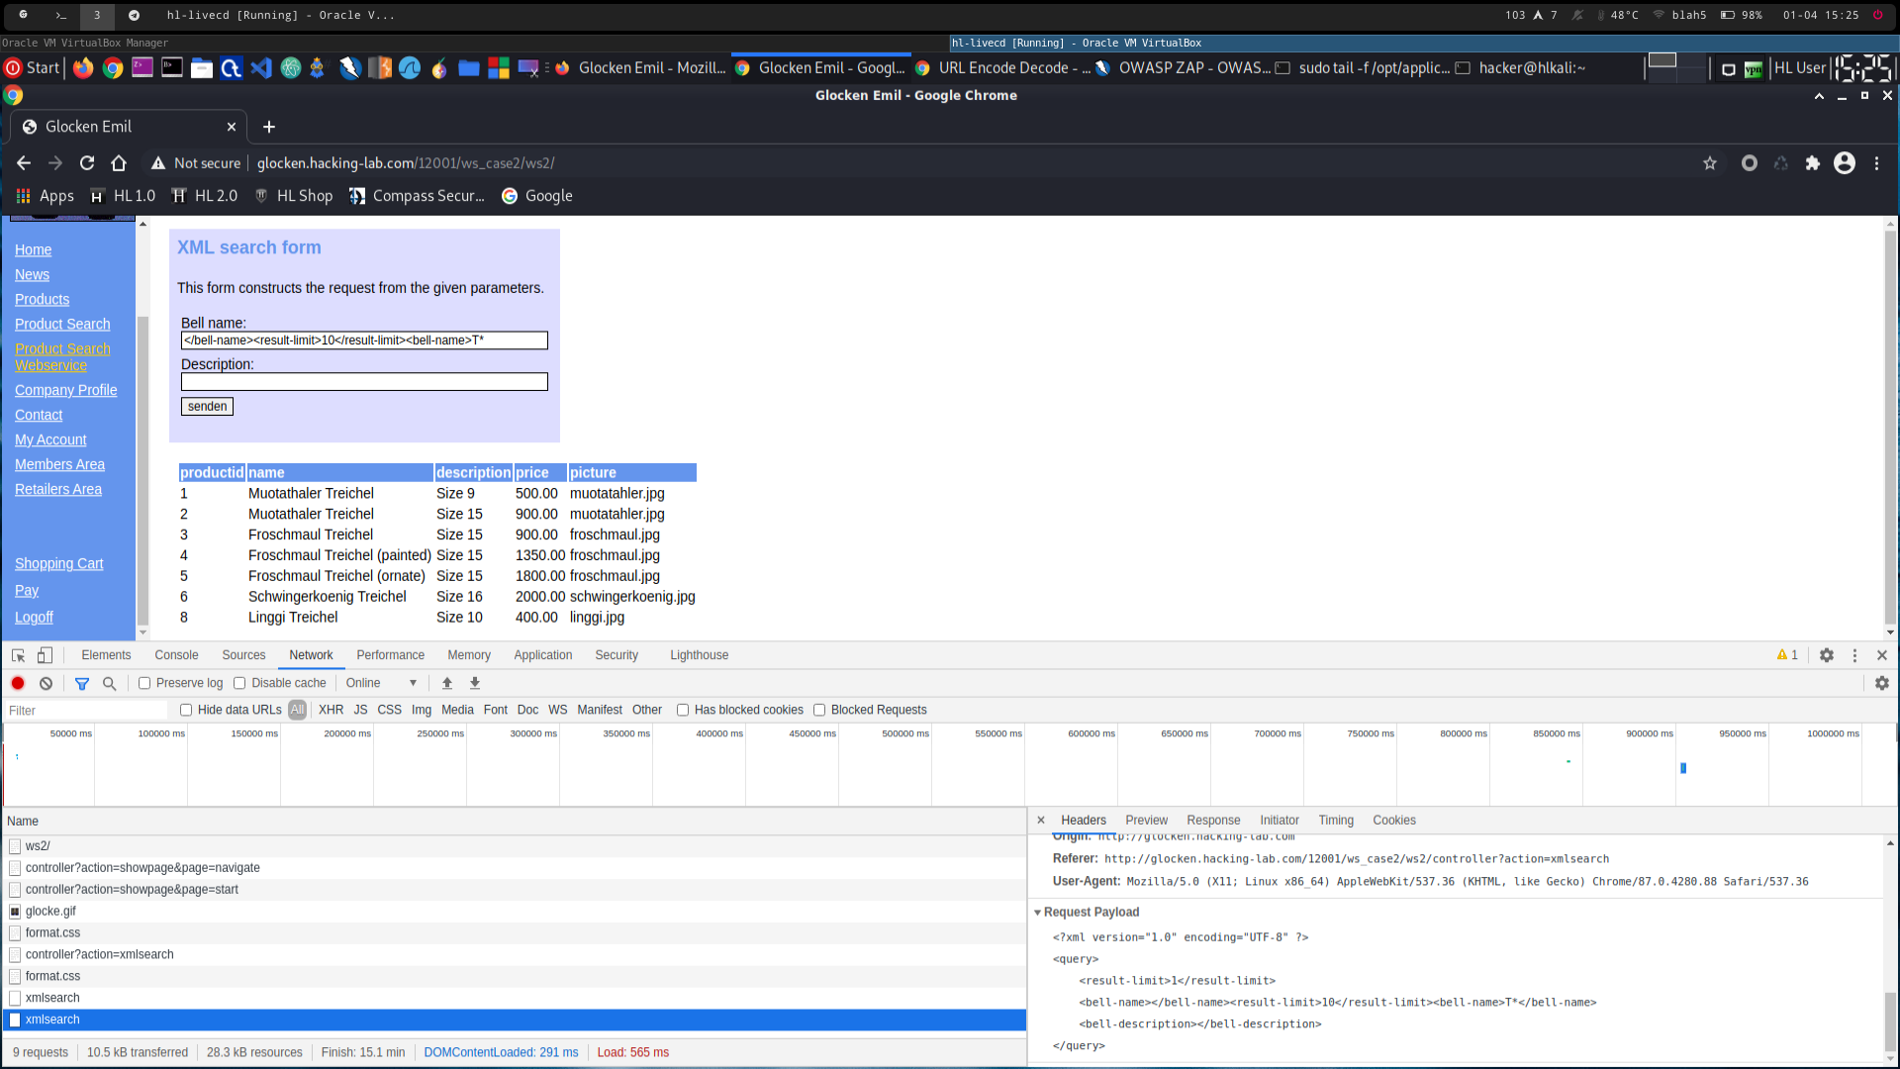Click import HAR file upload arrow

447,683
